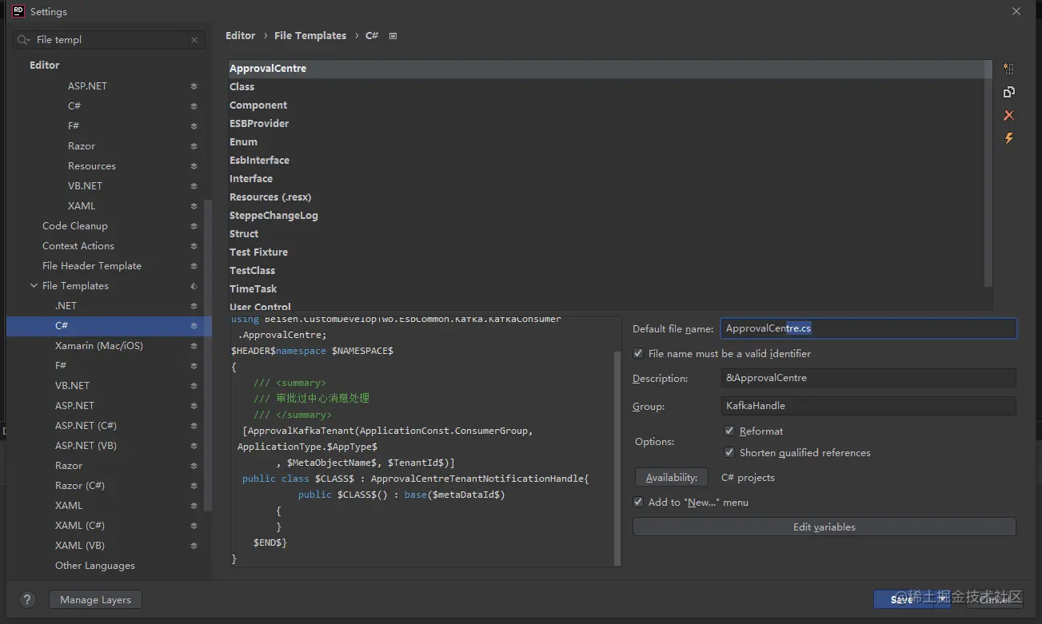
Task: Click the layer icon on the Razor (C#) row
Action: (194, 486)
